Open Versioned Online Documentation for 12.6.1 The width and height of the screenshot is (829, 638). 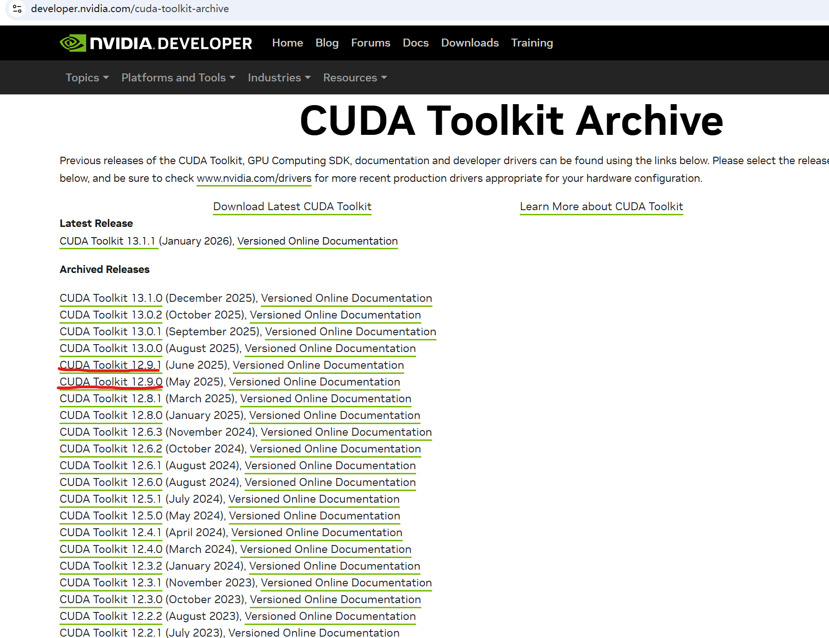click(x=330, y=465)
